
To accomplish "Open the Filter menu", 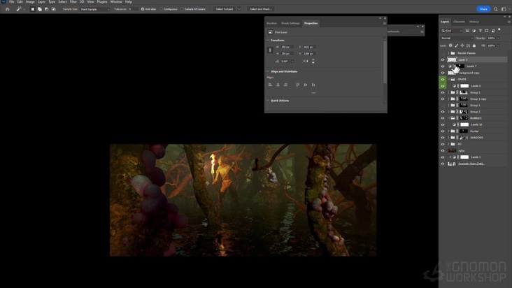I will pos(73,1).
